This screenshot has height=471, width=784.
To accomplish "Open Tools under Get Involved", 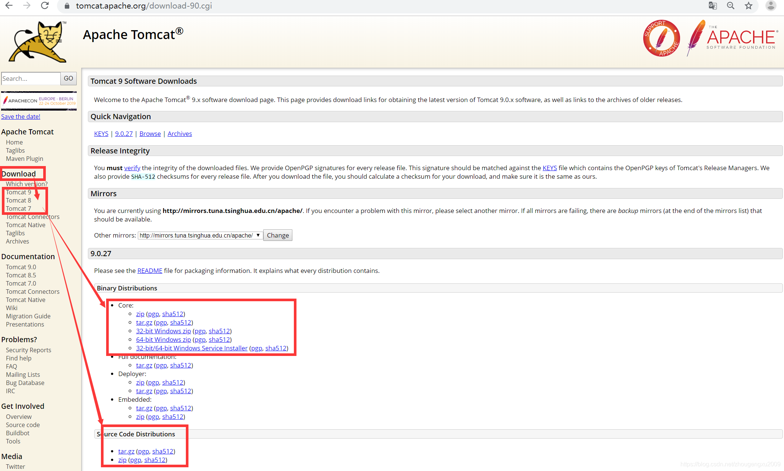I will point(13,441).
